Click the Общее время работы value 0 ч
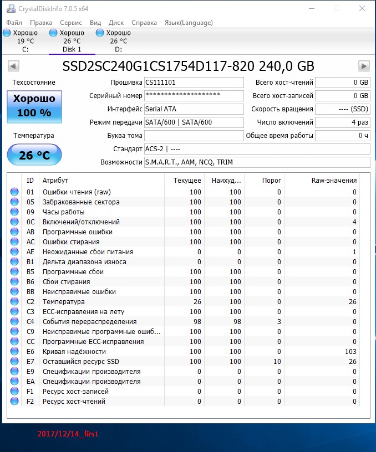Image resolution: width=376 pixels, height=452 pixels. 343,136
